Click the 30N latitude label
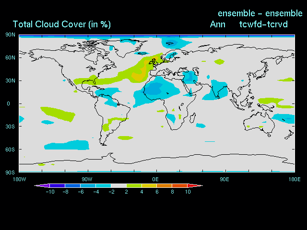307x230 pixels. click(x=10, y=80)
